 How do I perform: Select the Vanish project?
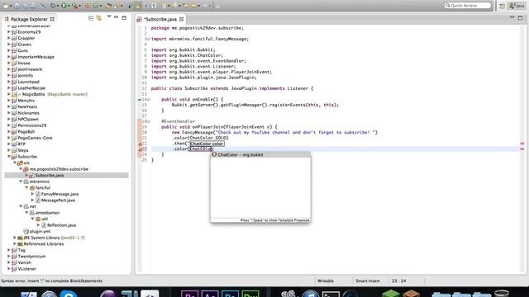pyautogui.click(x=24, y=262)
